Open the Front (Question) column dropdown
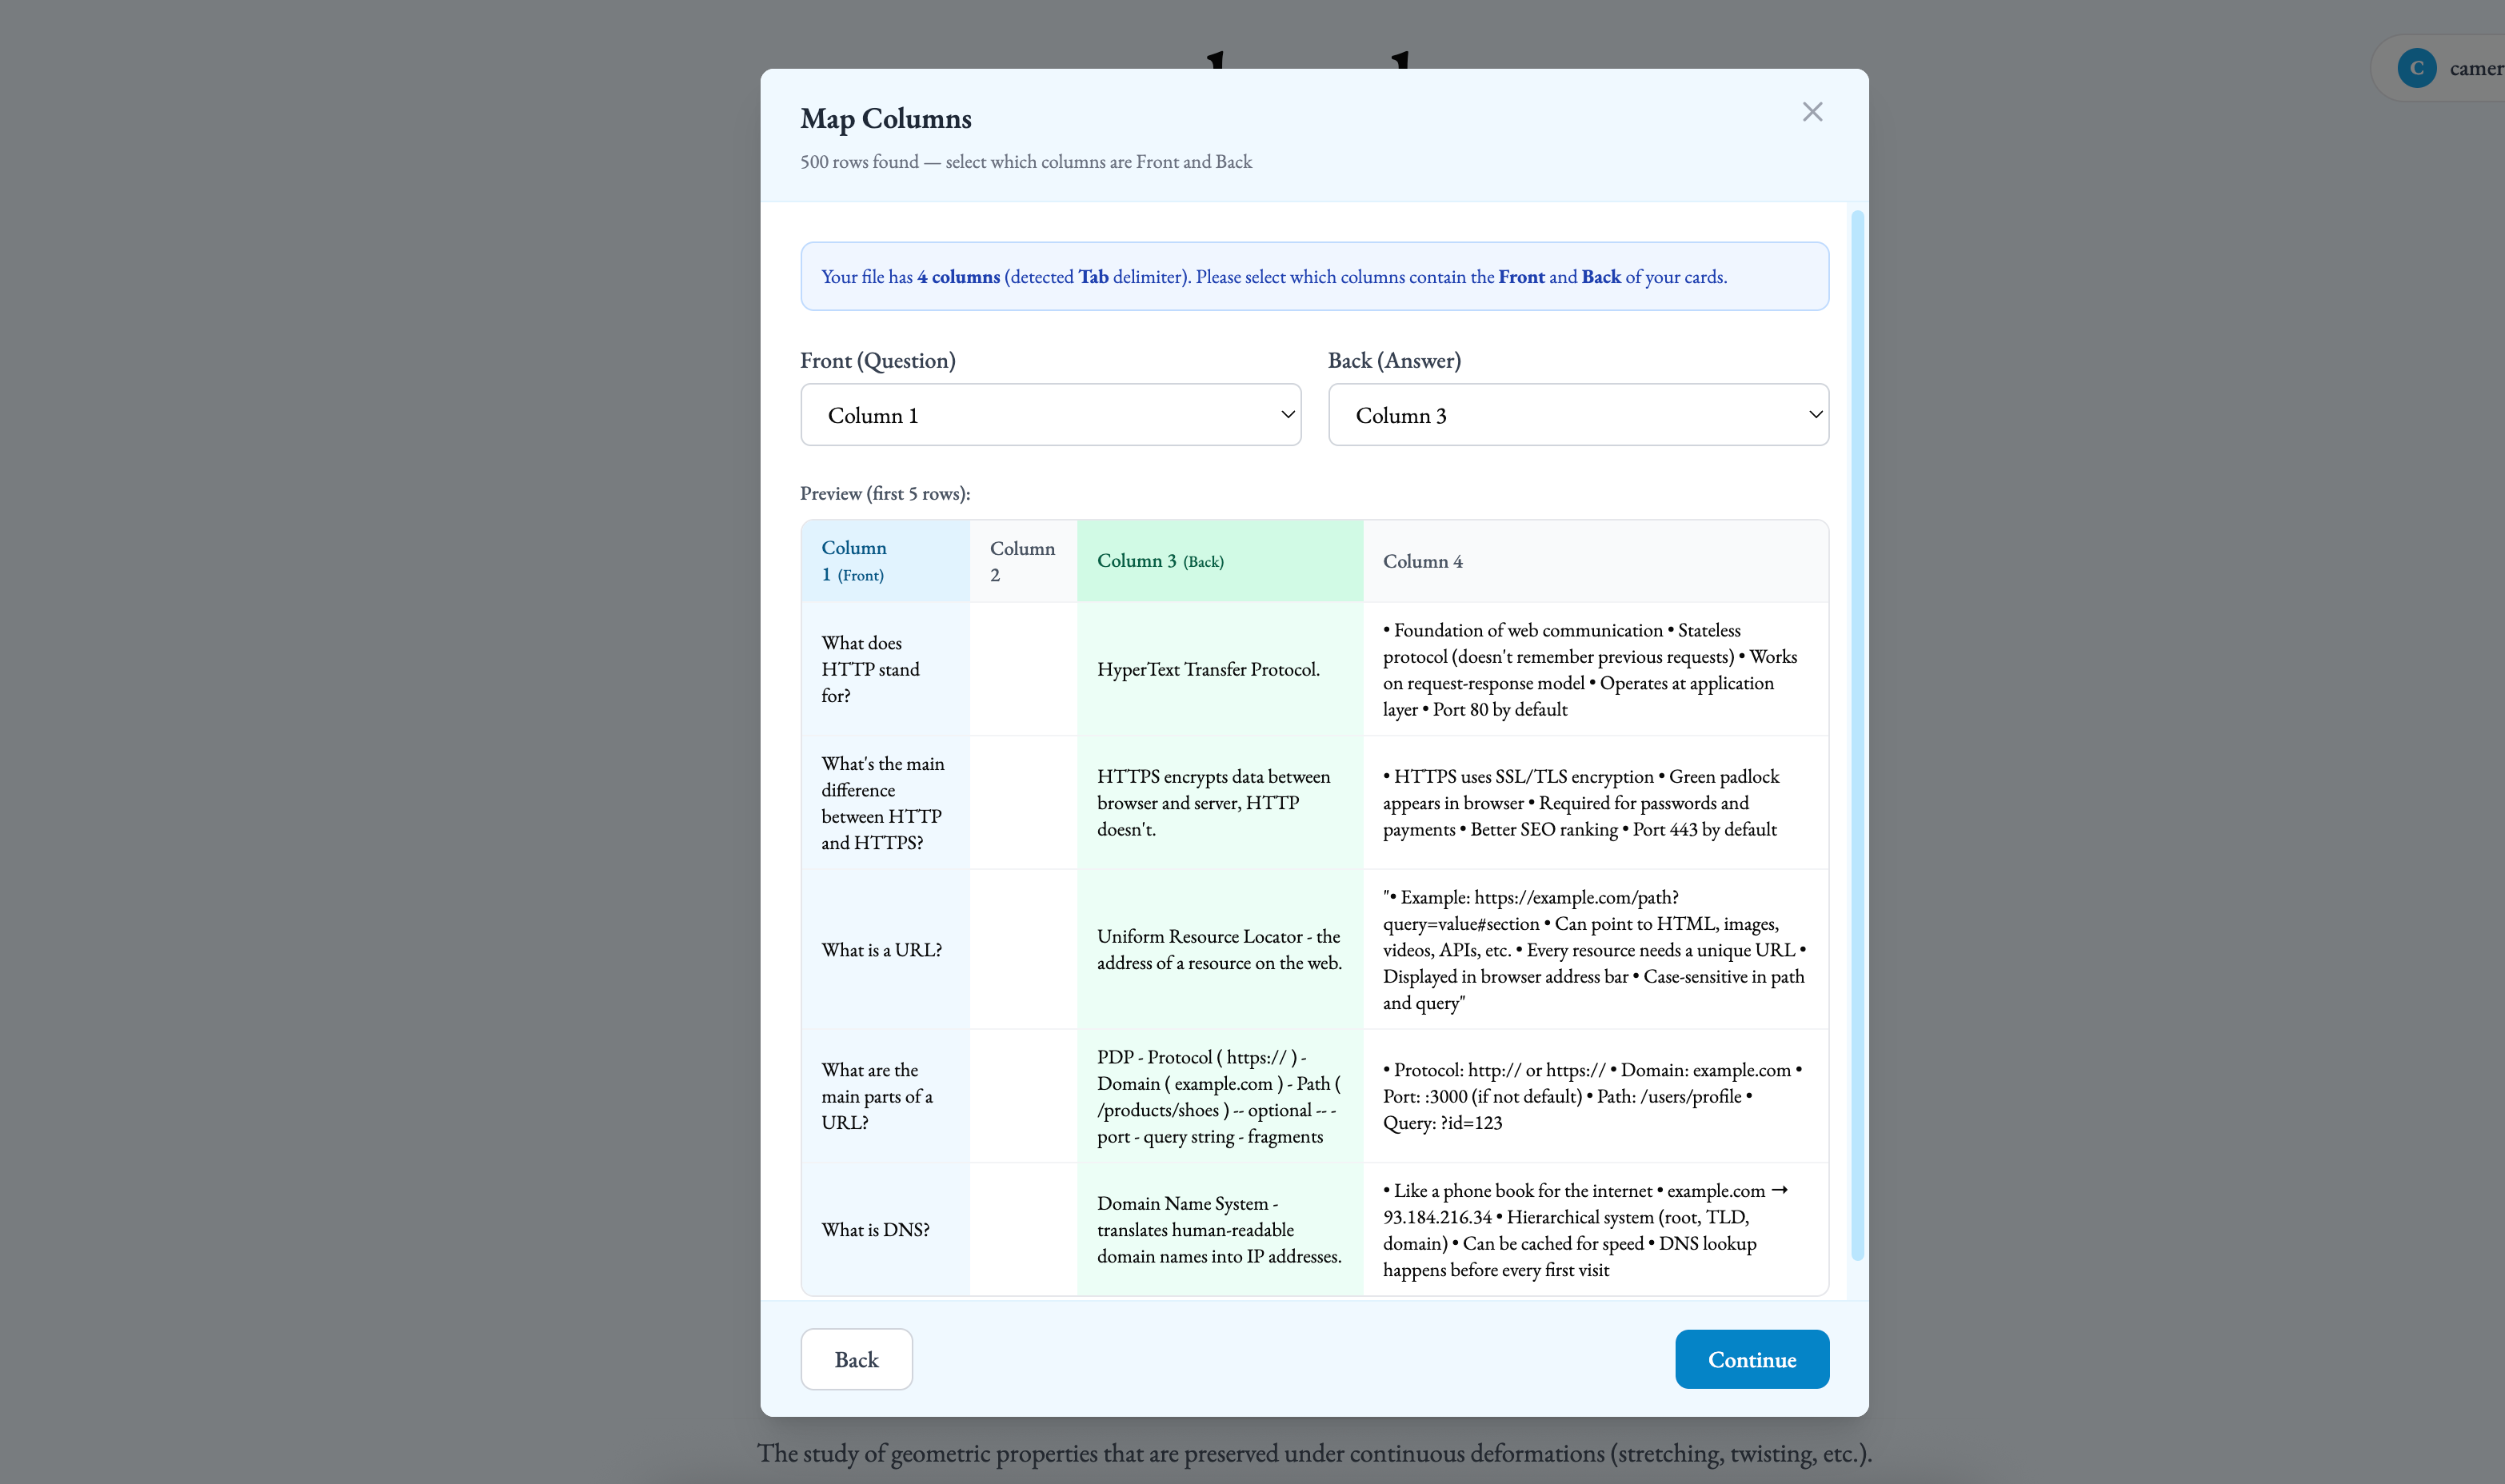The image size is (2505, 1484). click(x=1049, y=415)
